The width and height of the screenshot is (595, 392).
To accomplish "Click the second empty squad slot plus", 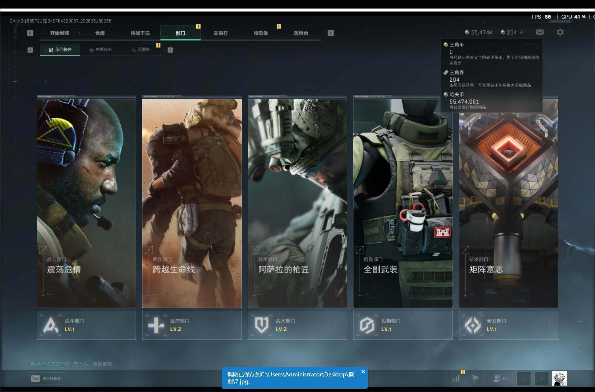I will (542, 379).
